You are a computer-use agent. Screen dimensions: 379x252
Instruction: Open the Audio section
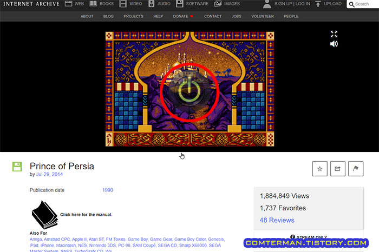pos(159,4)
